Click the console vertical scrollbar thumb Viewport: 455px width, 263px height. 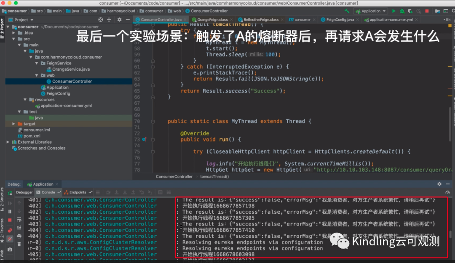click(x=450, y=234)
